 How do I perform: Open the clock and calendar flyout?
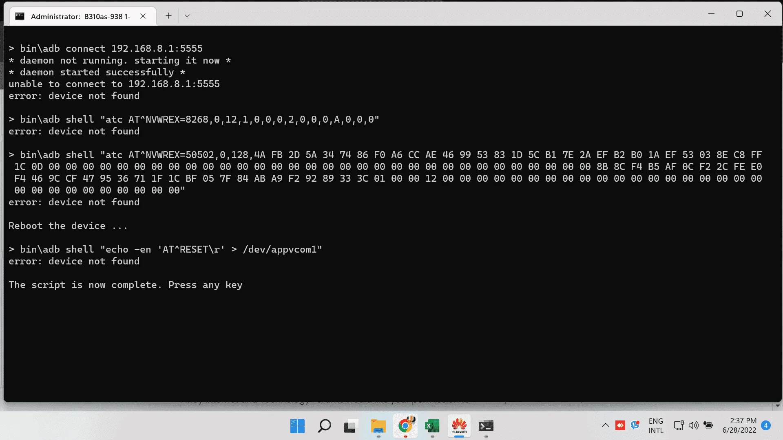[x=739, y=426]
